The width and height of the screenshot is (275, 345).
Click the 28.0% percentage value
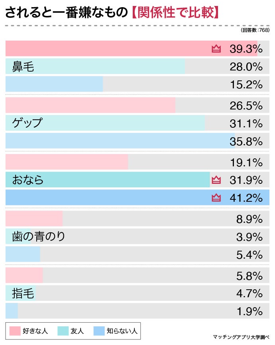coord(246,66)
